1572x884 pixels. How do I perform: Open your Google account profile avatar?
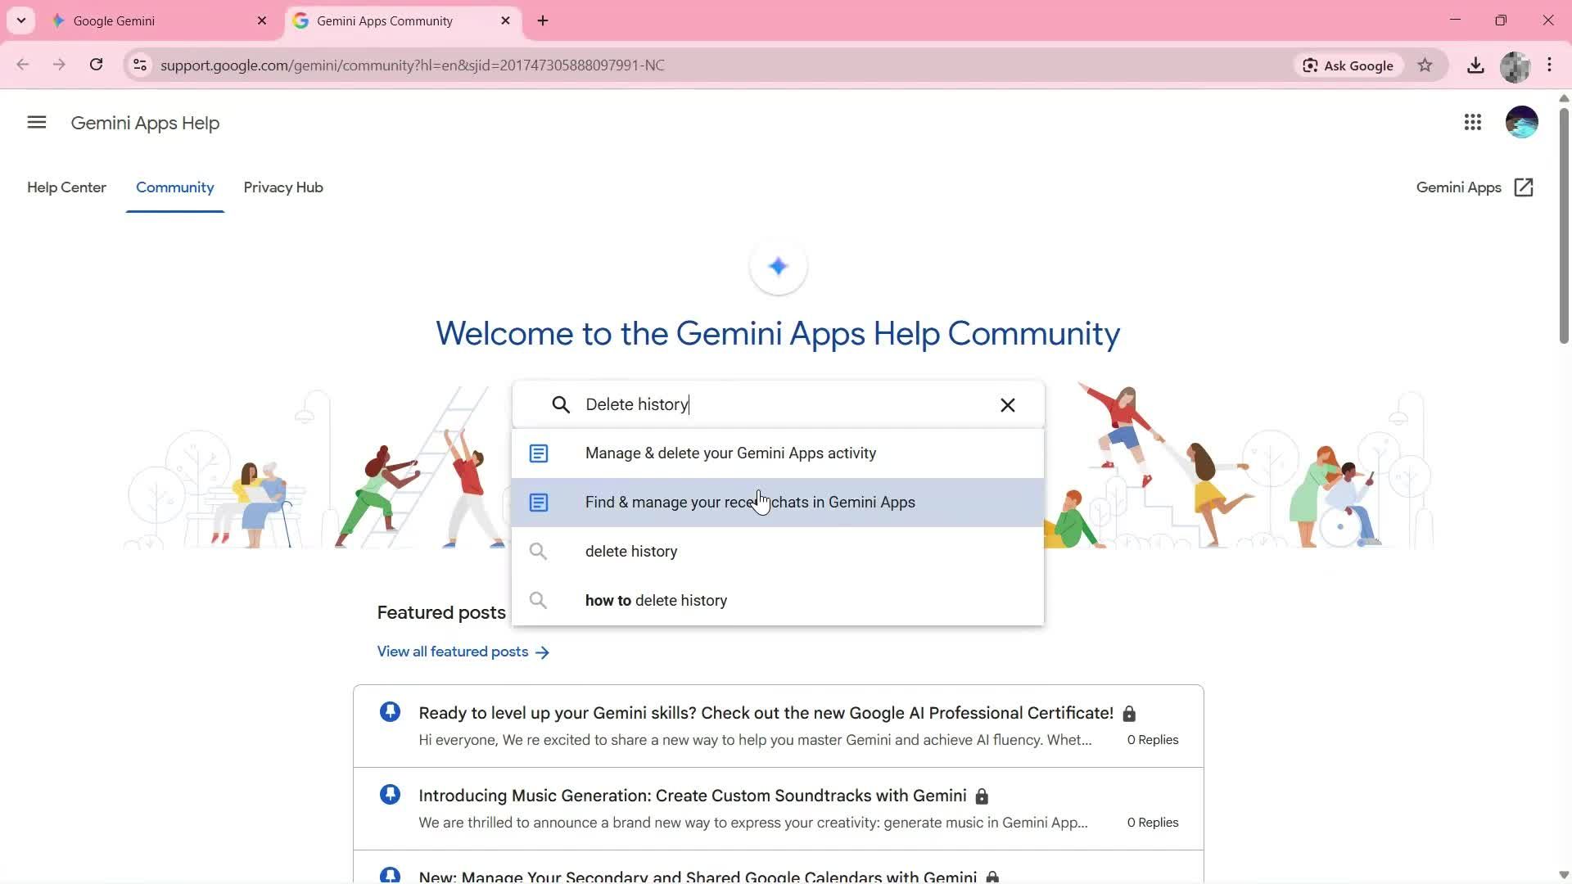coord(1521,122)
